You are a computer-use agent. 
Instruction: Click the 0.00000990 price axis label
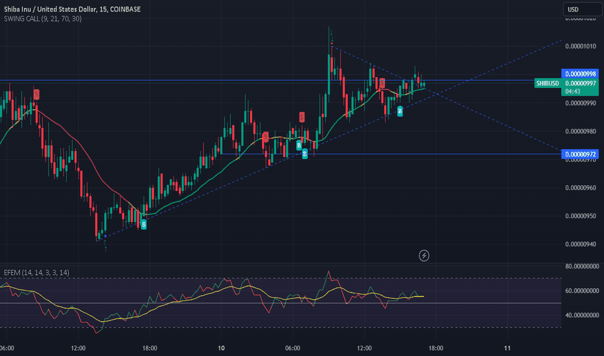(581, 103)
